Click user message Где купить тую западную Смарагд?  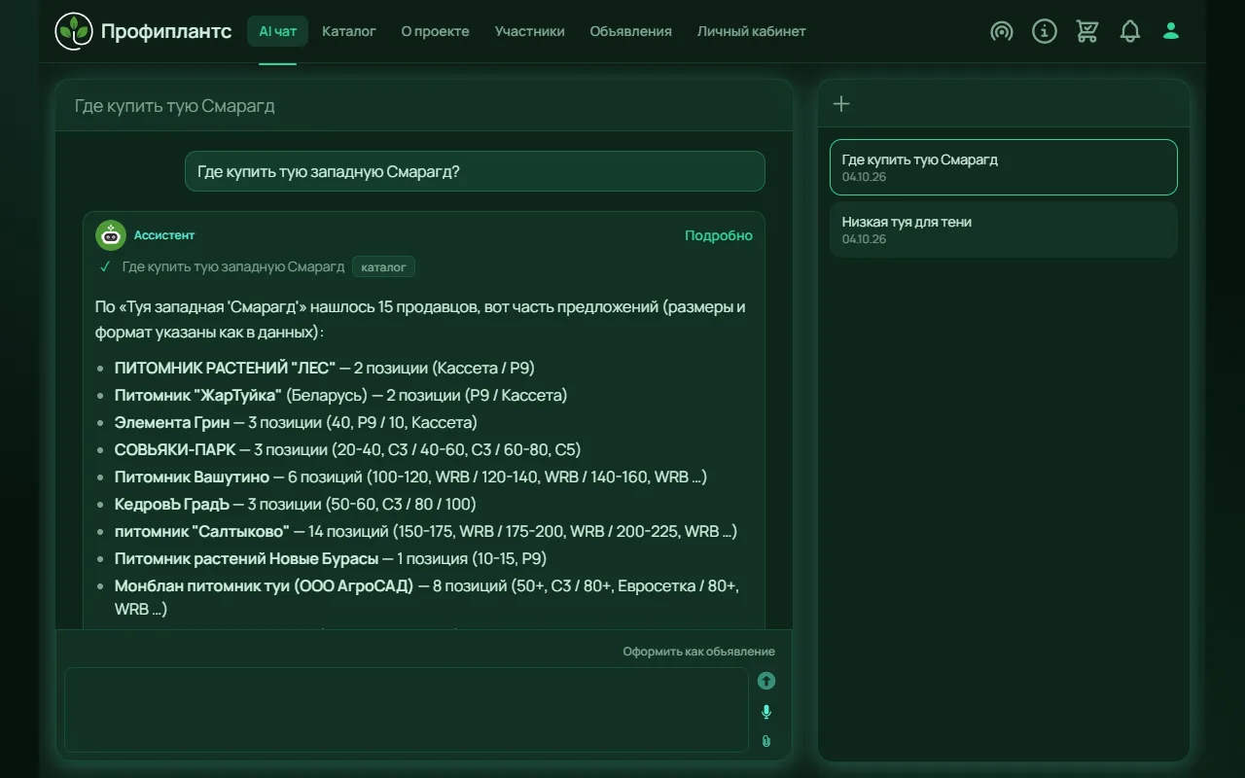pos(475,171)
